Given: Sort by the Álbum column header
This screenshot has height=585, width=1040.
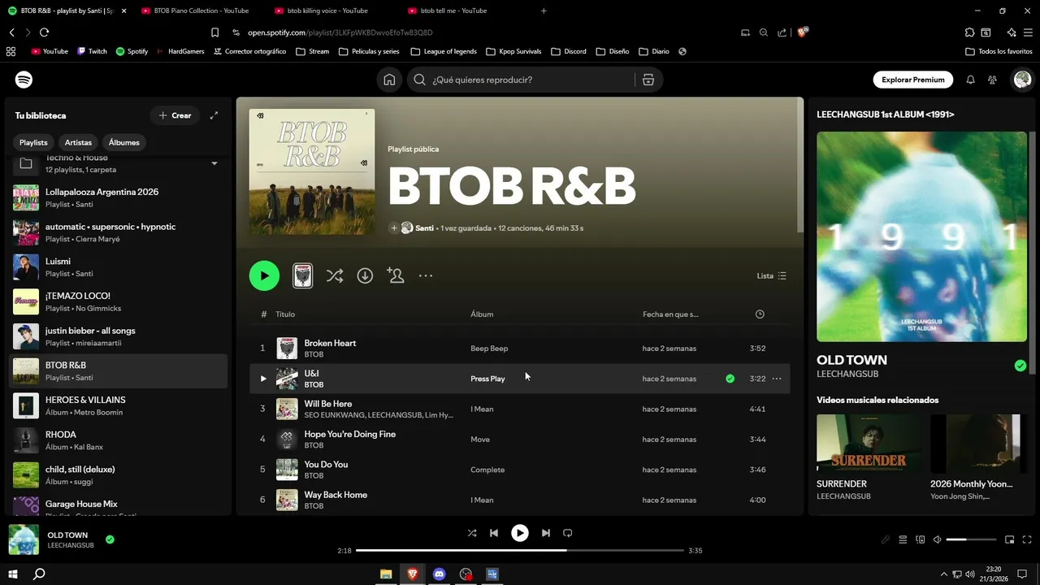Looking at the screenshot, I should 482,314.
